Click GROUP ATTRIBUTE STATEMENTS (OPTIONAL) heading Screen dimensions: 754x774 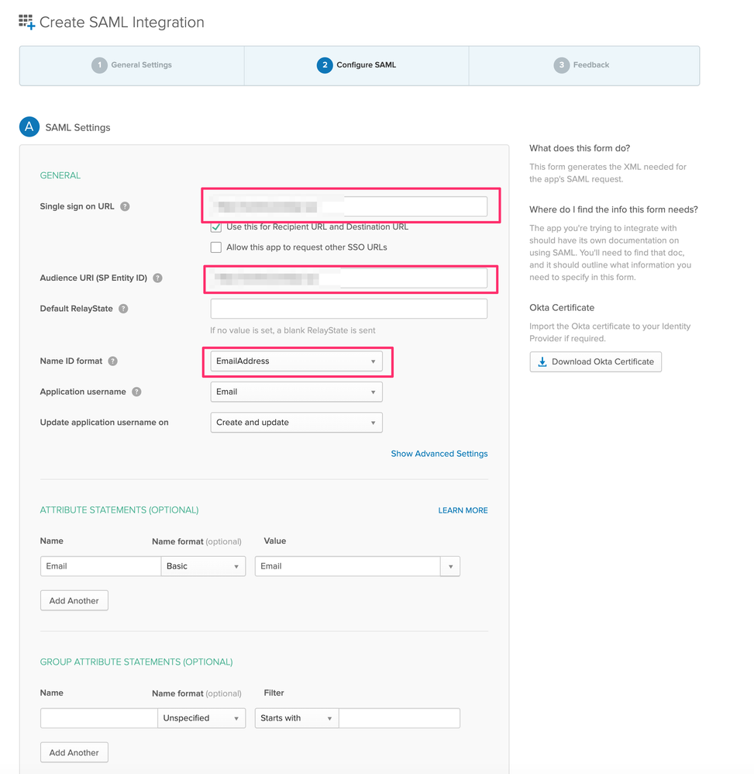[x=136, y=662]
